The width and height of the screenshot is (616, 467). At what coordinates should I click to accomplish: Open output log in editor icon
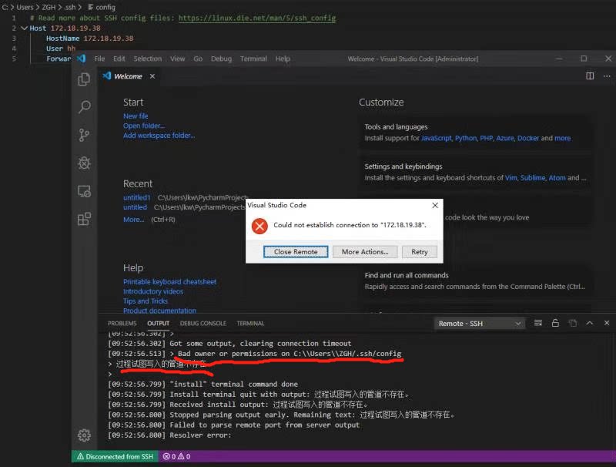pyautogui.click(x=572, y=323)
